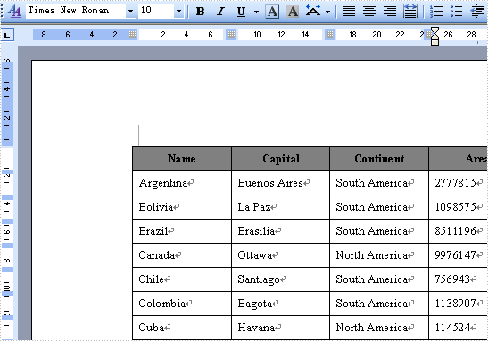Center align text
Viewport: 488px width, 341px height.
point(369,12)
